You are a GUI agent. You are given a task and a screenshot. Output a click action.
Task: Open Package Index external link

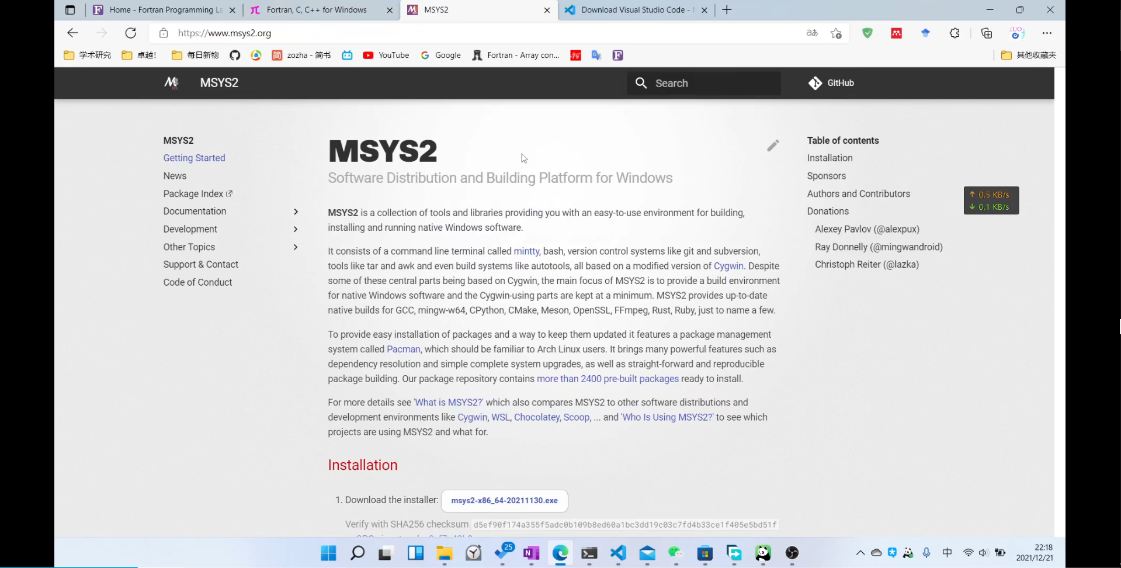pos(198,193)
